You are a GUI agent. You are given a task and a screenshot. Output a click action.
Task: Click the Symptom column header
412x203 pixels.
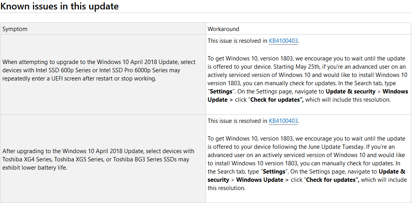(x=15, y=29)
